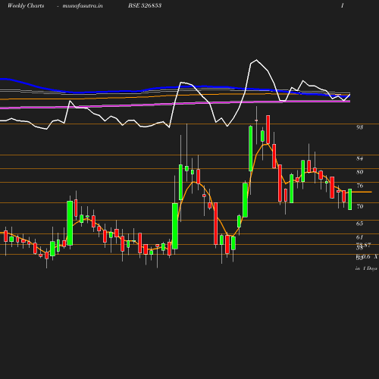Click the "in 1 Days" caption
379x379 pixels.
click(366, 268)
